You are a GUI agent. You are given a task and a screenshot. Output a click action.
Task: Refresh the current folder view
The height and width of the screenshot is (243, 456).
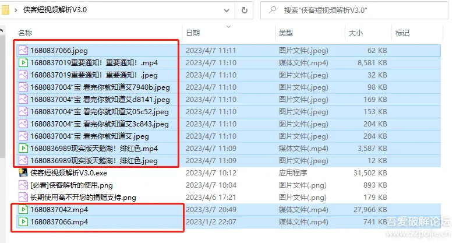[245, 10]
